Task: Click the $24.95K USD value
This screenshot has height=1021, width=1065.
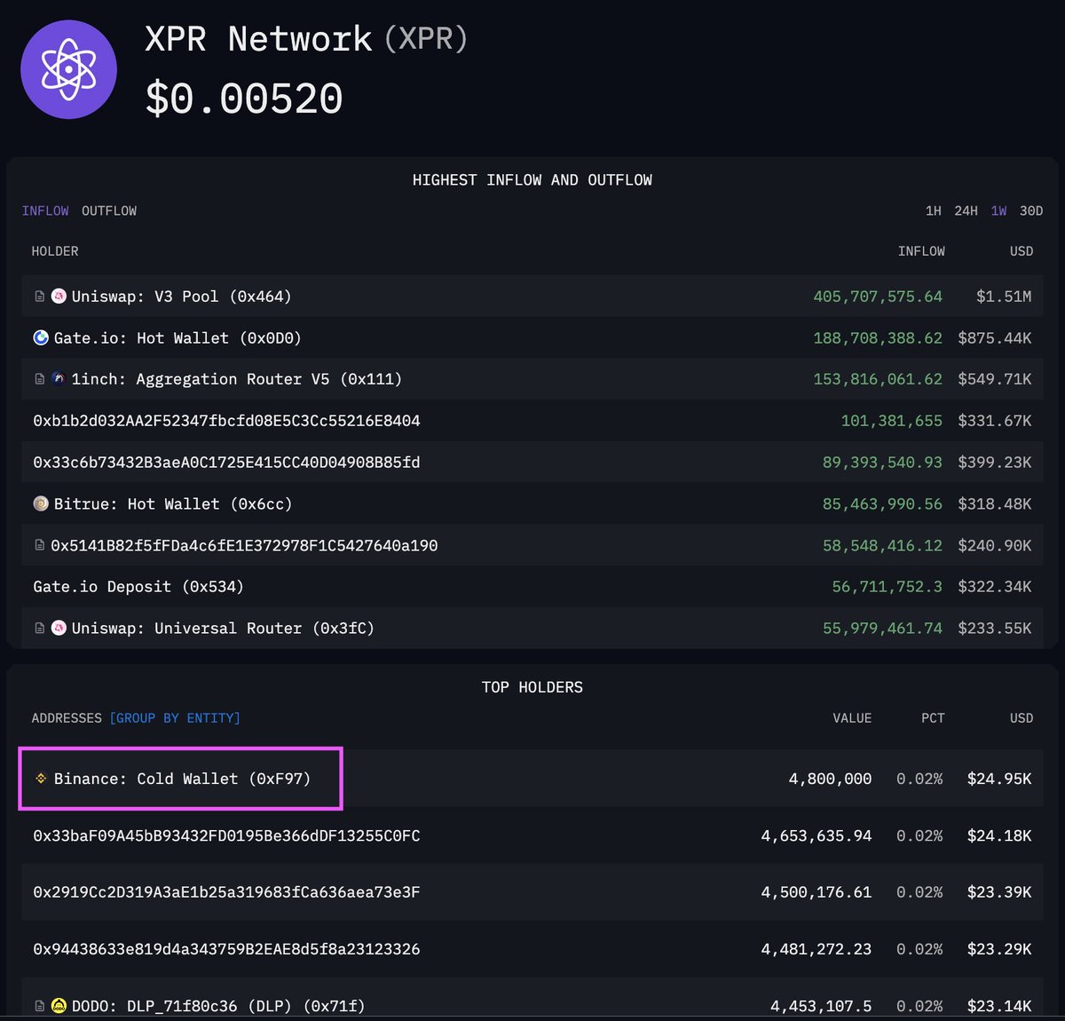Action: coord(999,779)
